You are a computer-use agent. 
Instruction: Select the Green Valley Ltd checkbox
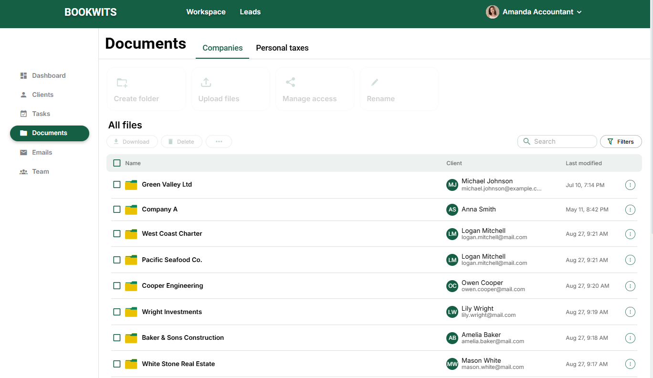[116, 185]
